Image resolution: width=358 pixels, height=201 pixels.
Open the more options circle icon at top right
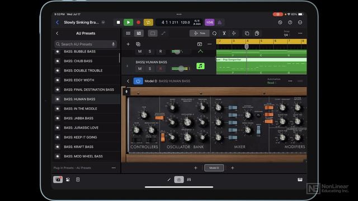(x=300, y=22)
